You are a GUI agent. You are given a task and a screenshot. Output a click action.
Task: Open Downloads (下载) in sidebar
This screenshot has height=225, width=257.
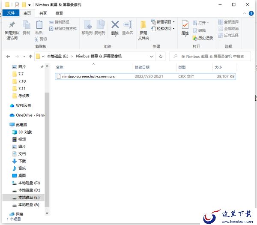19,161
